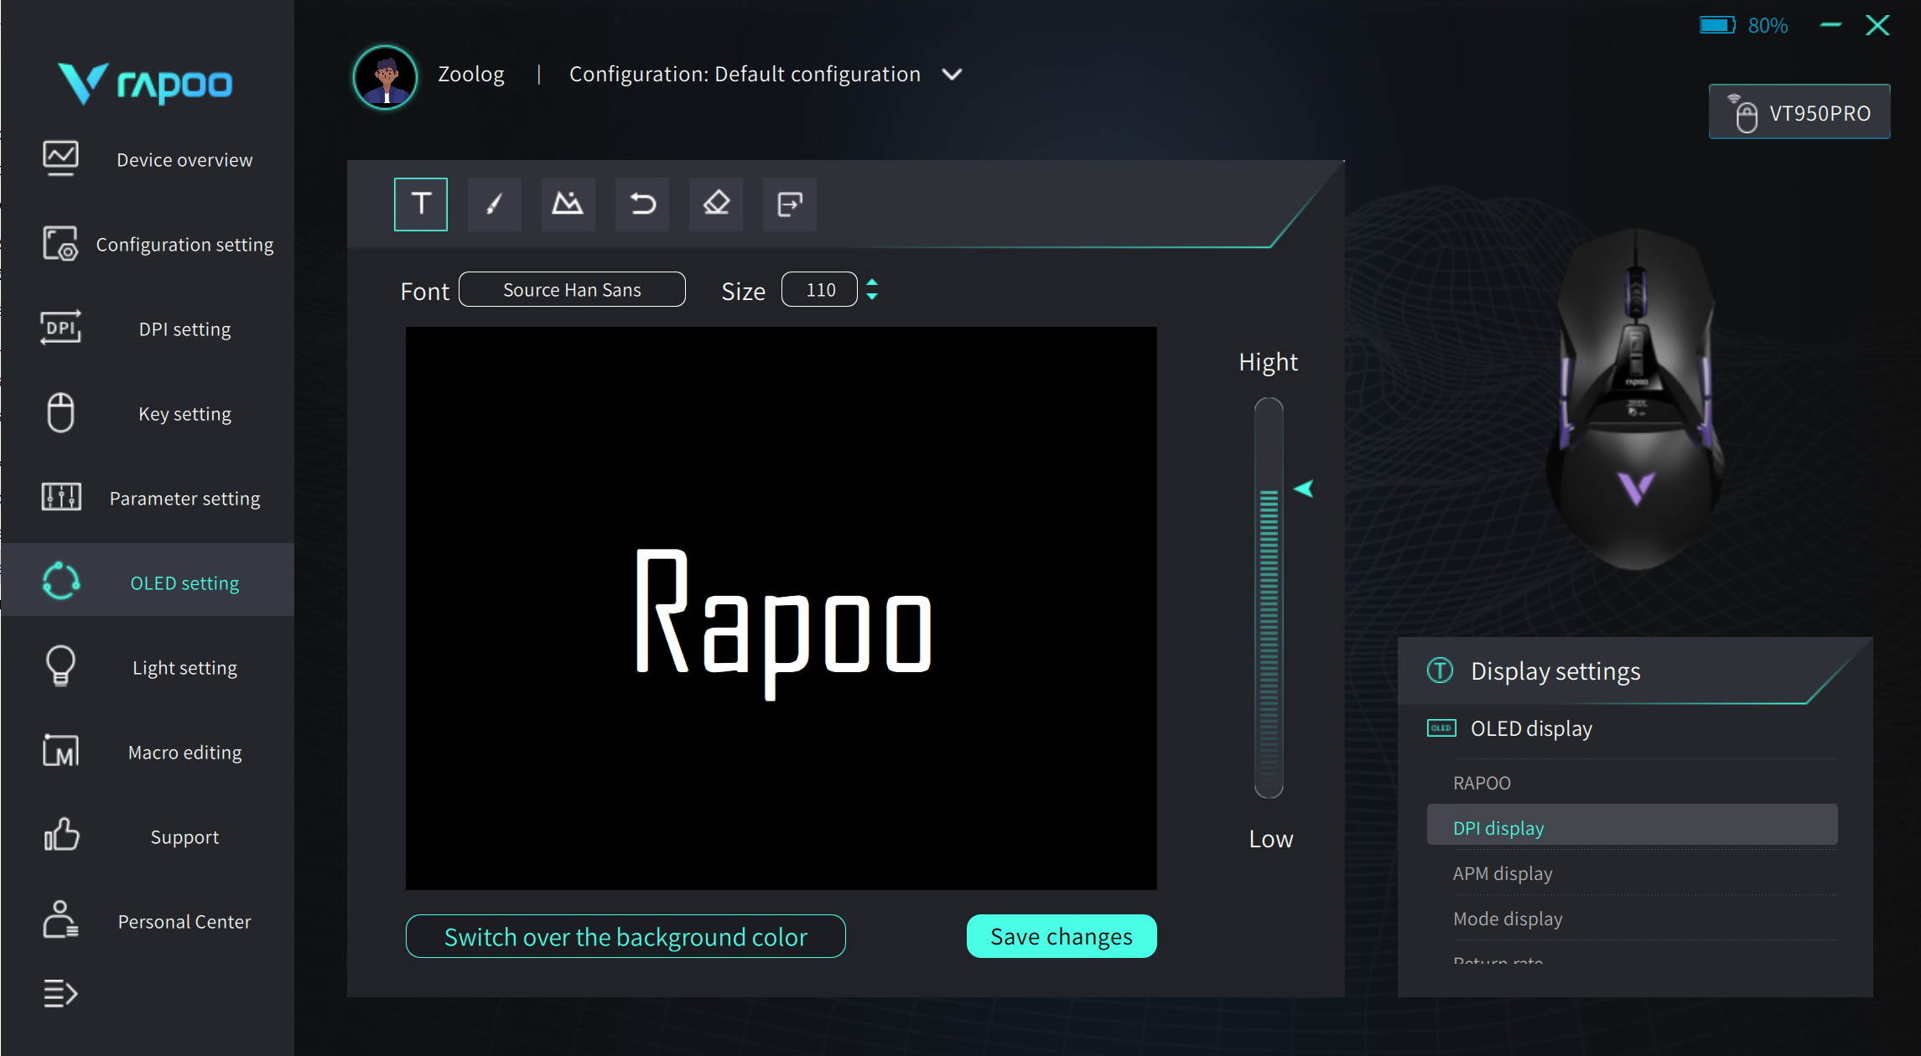Click the user avatar picture
The height and width of the screenshot is (1056, 1921).
[386, 76]
